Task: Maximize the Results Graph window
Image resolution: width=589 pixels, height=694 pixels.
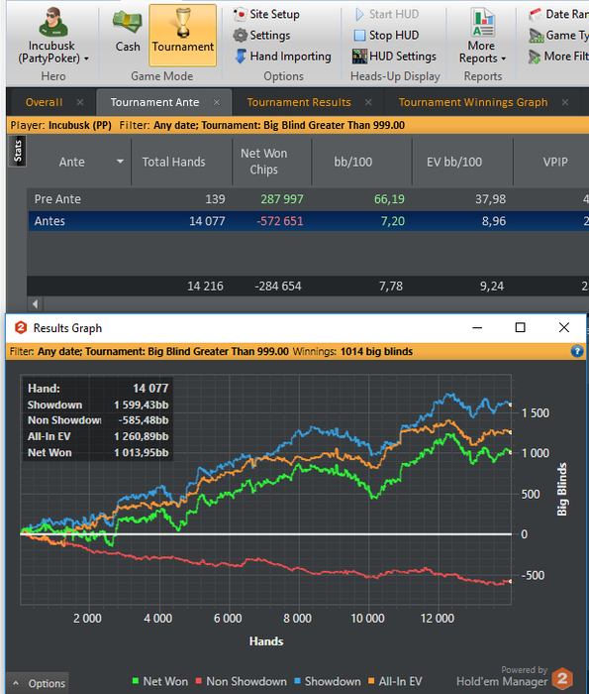Action: coord(521,327)
